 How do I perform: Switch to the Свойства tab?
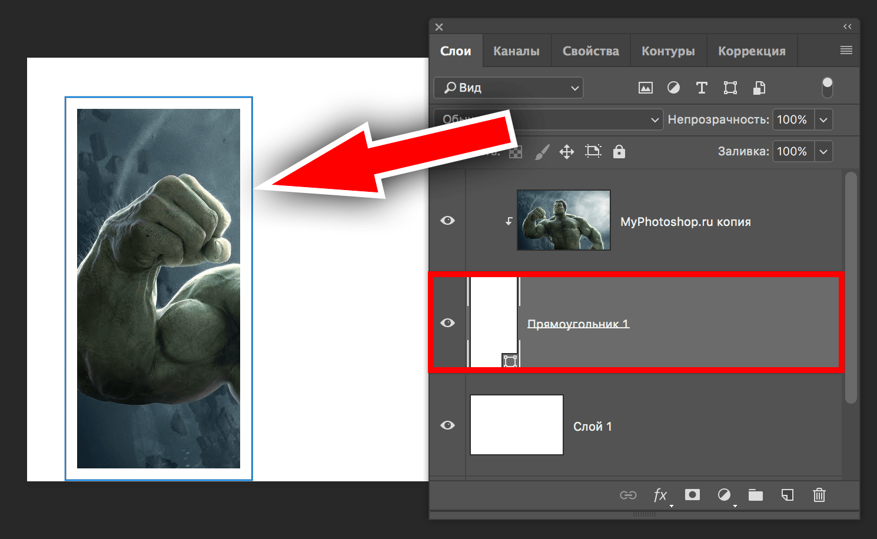click(590, 51)
